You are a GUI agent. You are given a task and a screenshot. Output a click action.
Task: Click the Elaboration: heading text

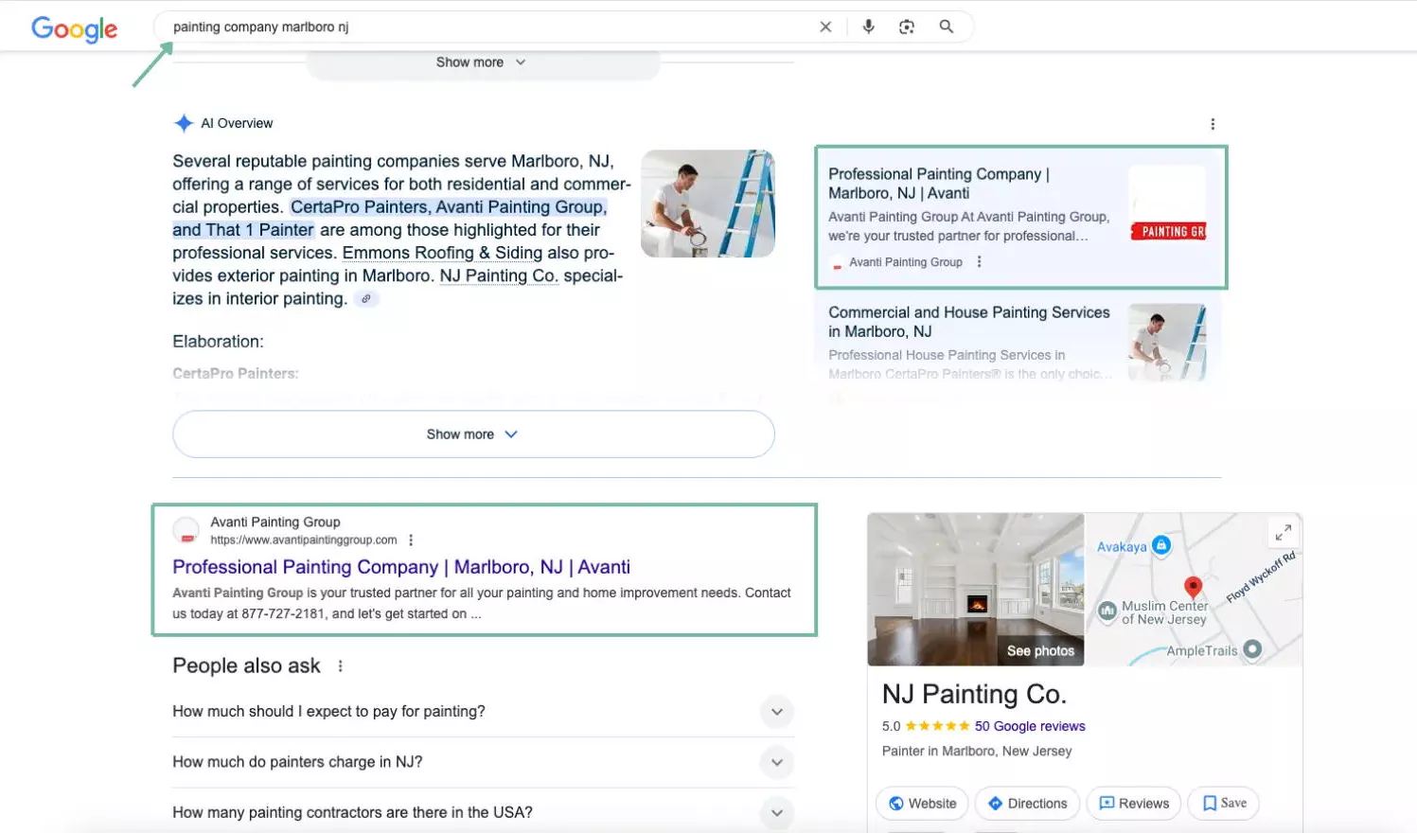(x=218, y=342)
